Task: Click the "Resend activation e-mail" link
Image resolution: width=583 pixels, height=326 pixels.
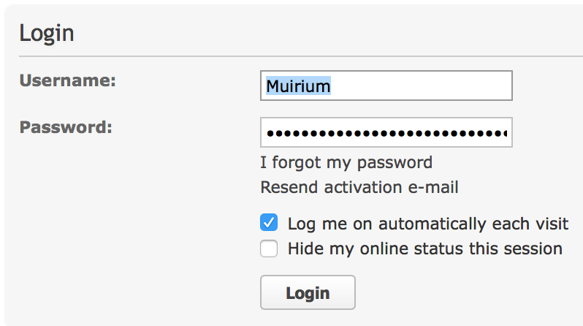Action: tap(359, 187)
